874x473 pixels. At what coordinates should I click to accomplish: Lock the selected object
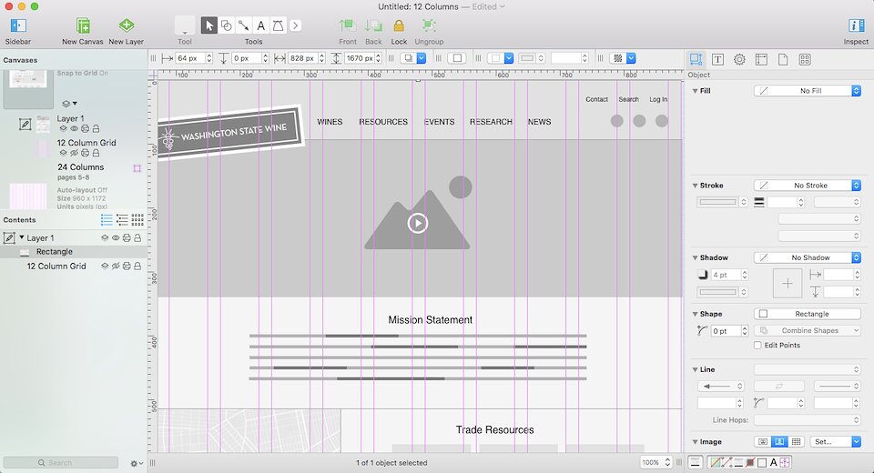tap(399, 26)
